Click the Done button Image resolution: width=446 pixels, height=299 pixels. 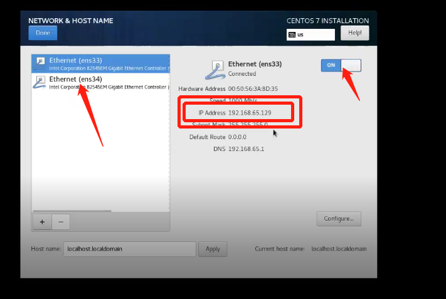[x=43, y=33]
